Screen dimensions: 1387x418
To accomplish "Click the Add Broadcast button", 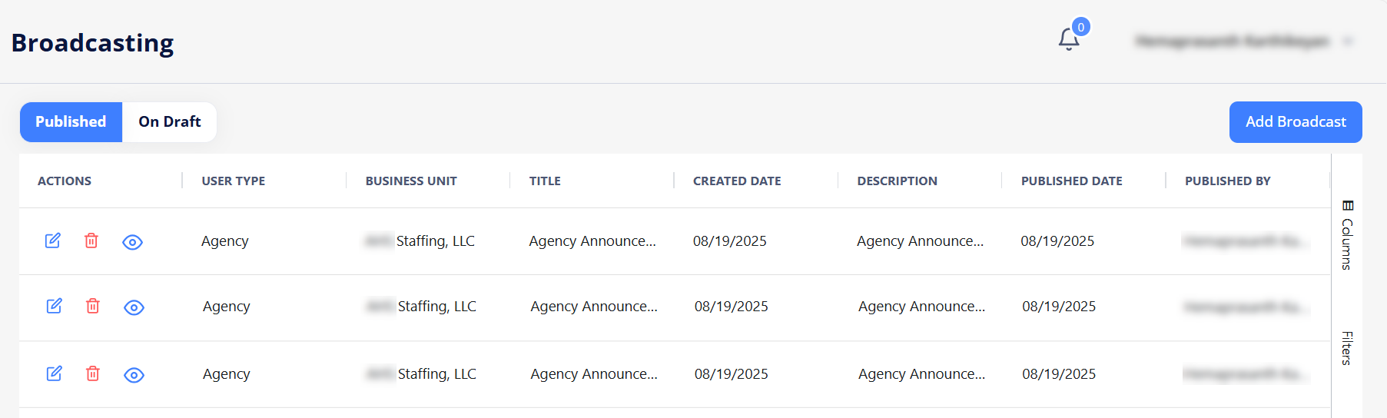I will coord(1296,122).
